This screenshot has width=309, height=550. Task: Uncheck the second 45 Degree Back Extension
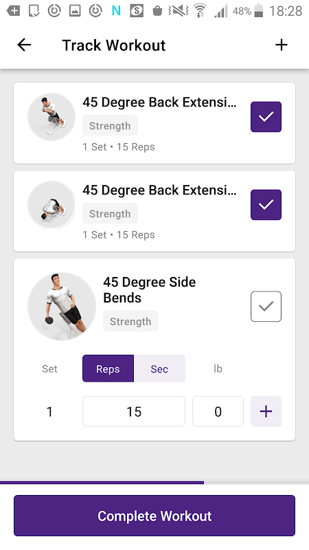[x=266, y=205]
